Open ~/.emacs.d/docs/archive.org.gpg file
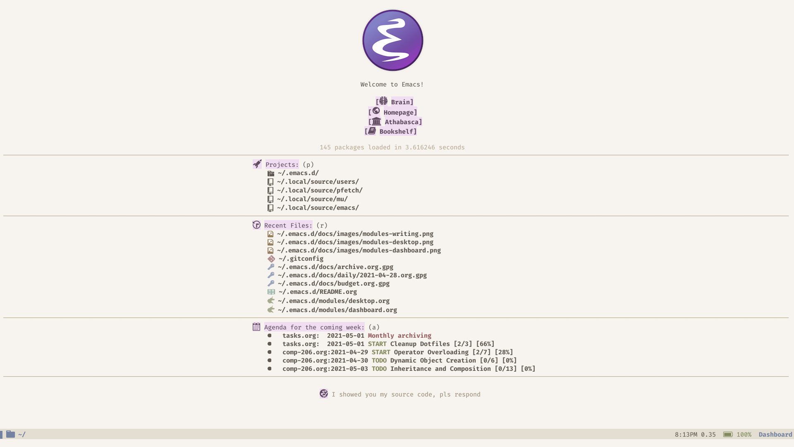This screenshot has height=447, width=794. click(x=335, y=267)
